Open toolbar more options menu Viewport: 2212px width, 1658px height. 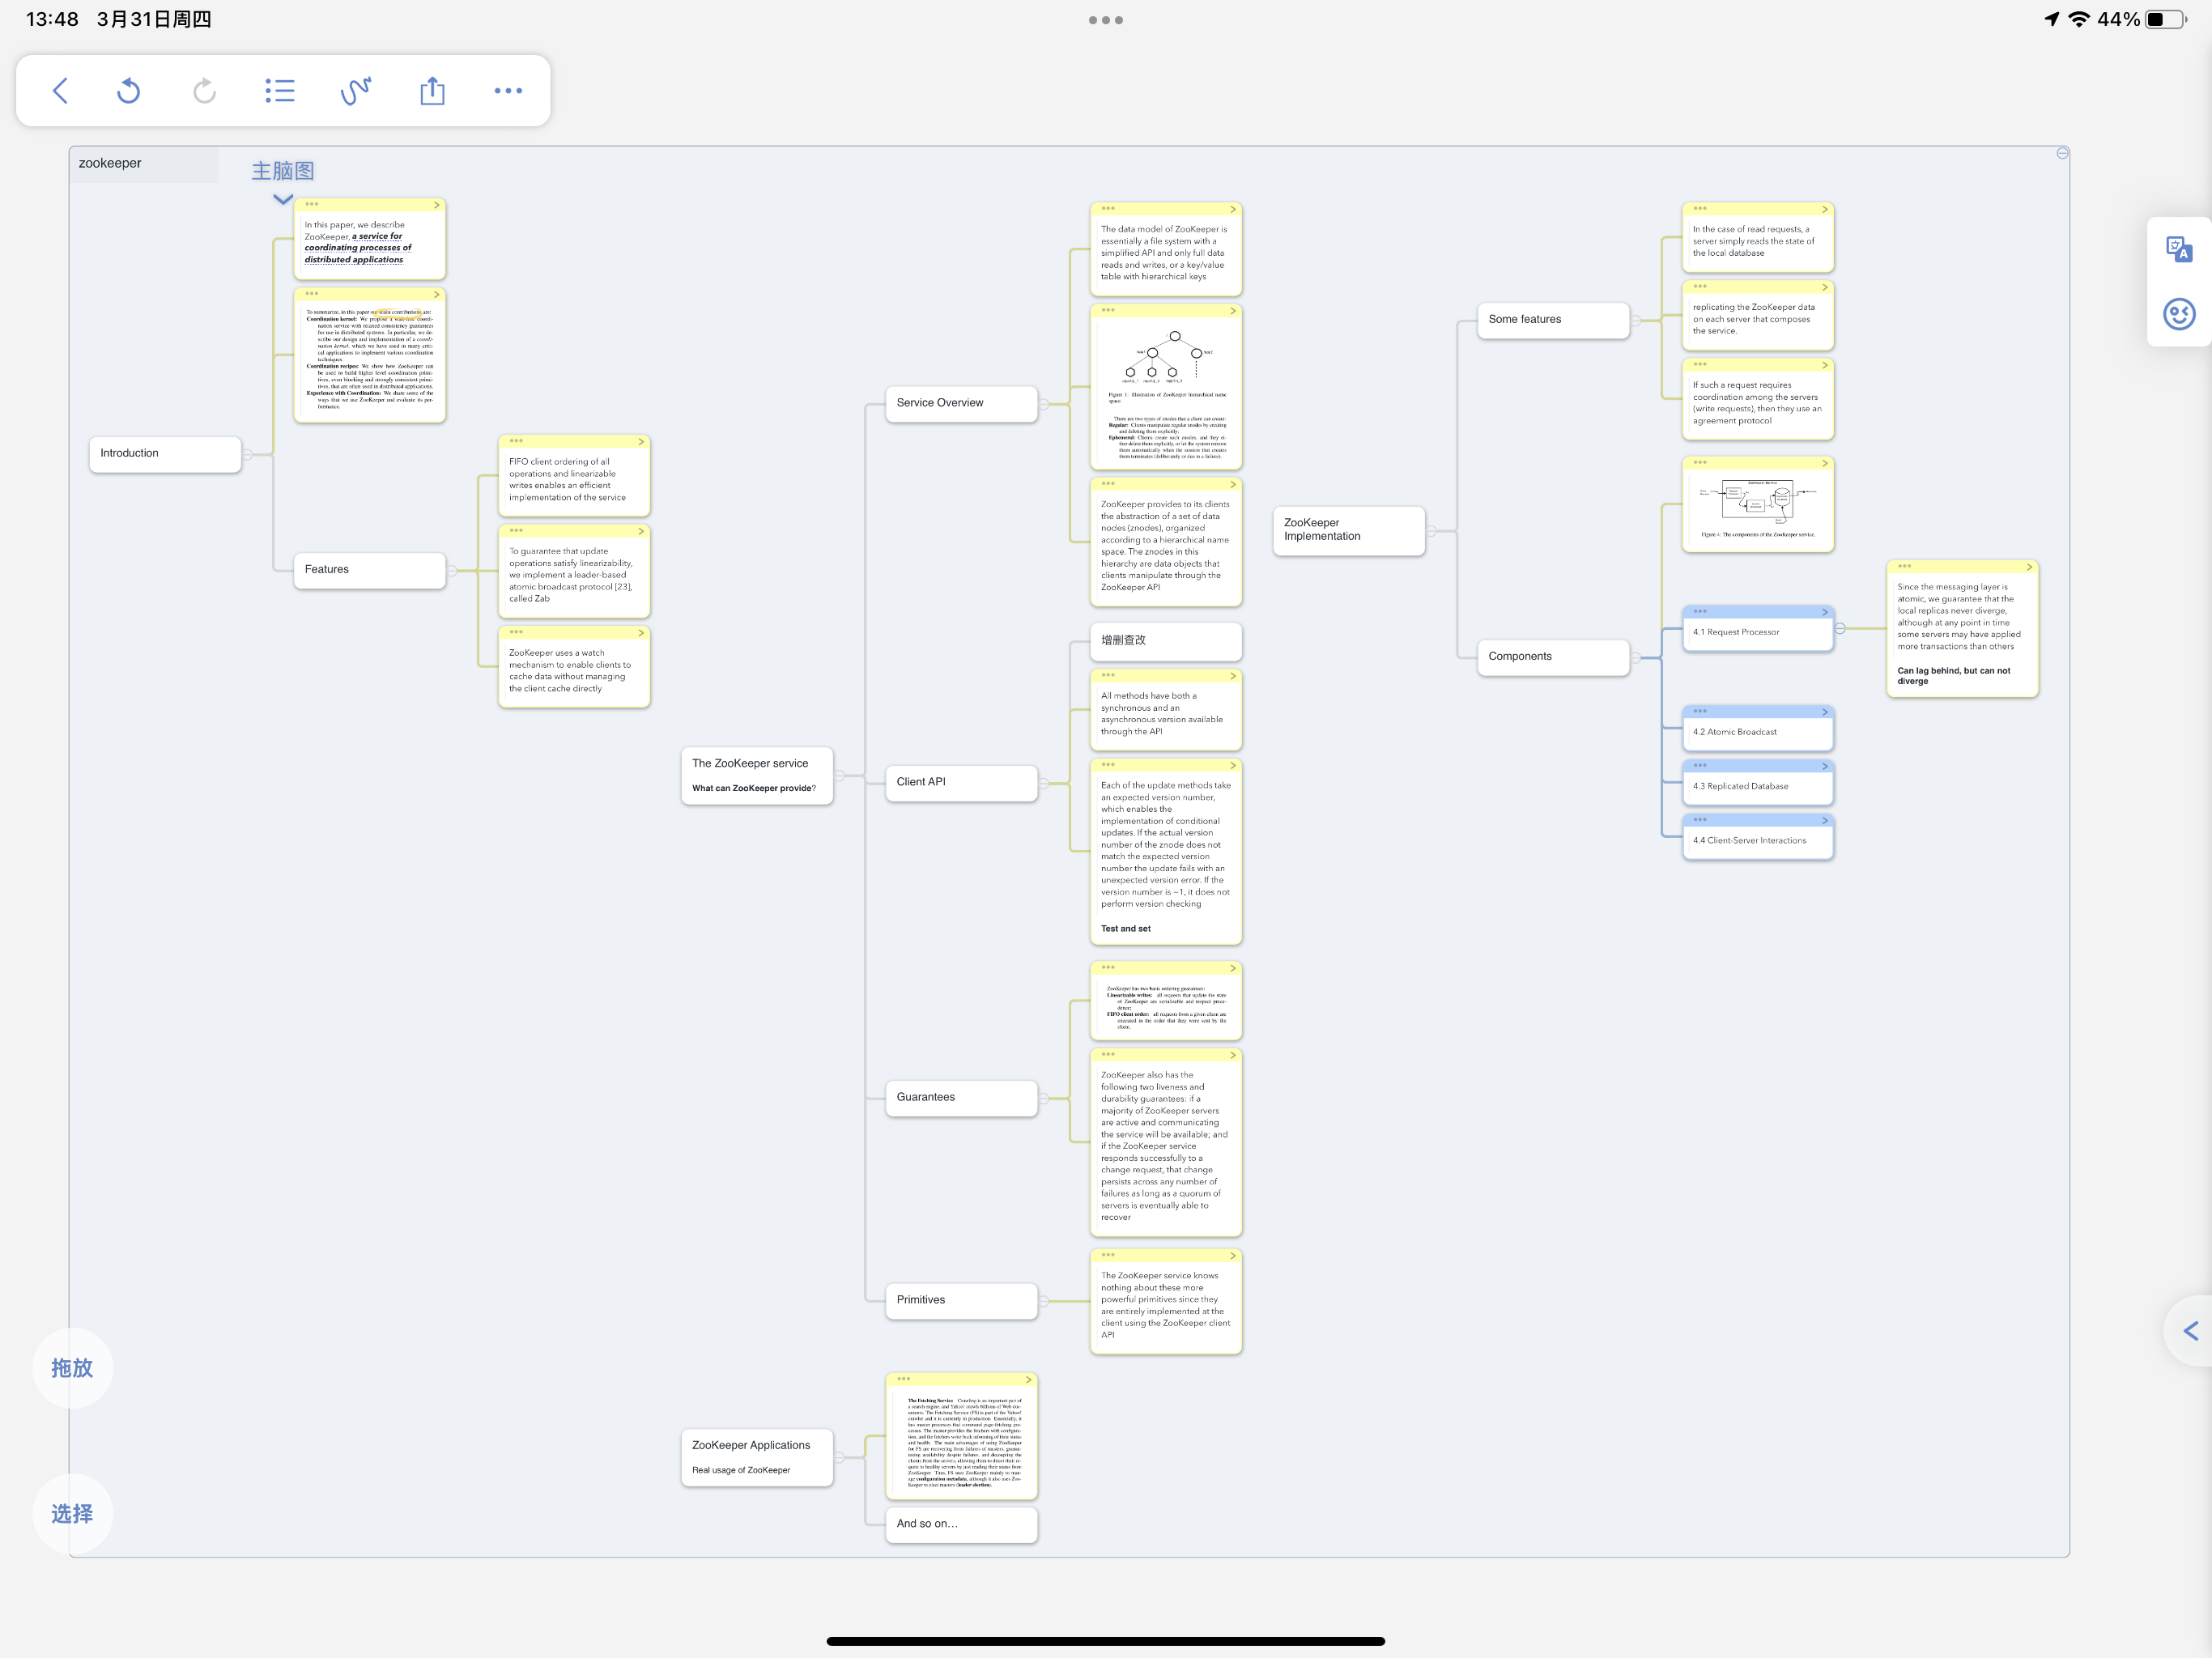click(x=508, y=91)
